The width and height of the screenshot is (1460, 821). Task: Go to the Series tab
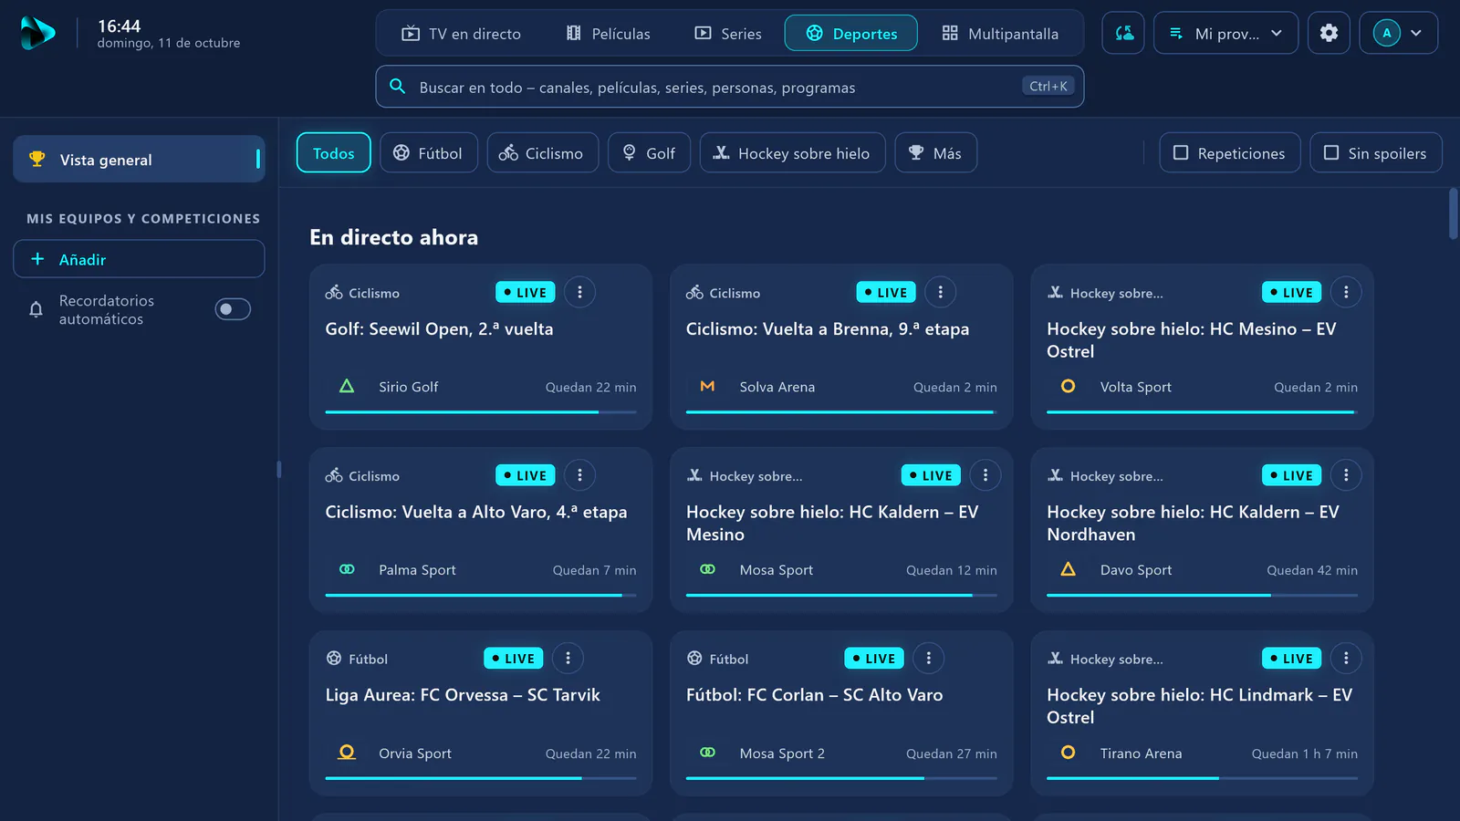click(x=728, y=34)
